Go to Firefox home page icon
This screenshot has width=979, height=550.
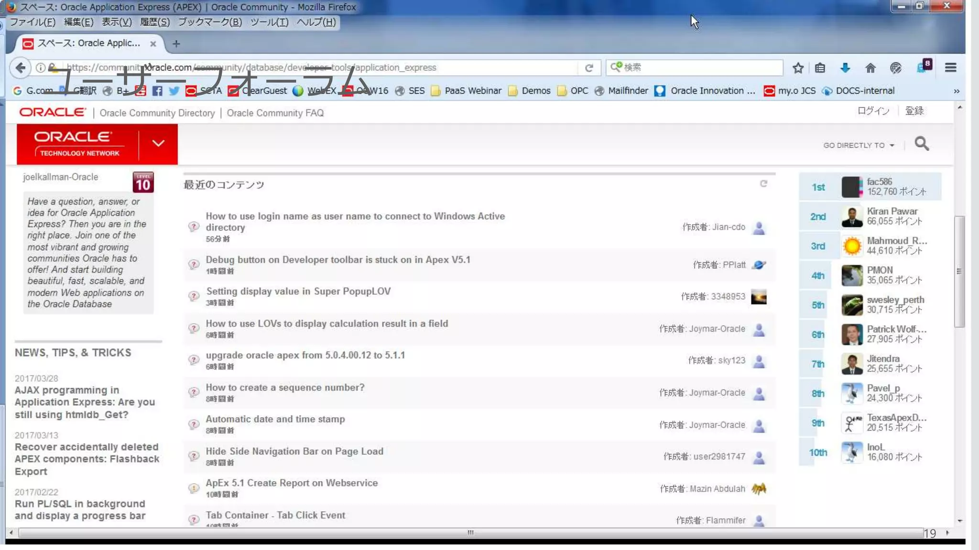point(870,68)
